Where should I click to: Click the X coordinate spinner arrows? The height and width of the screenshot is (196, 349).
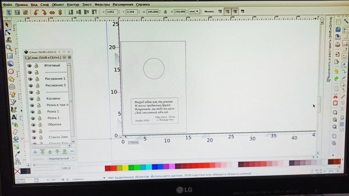click(x=119, y=12)
